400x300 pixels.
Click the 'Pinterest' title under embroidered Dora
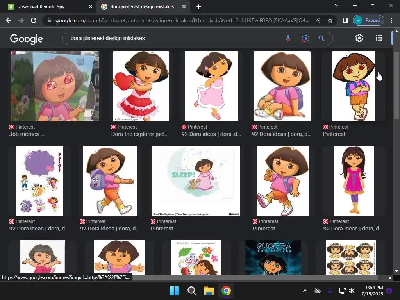coord(334,134)
